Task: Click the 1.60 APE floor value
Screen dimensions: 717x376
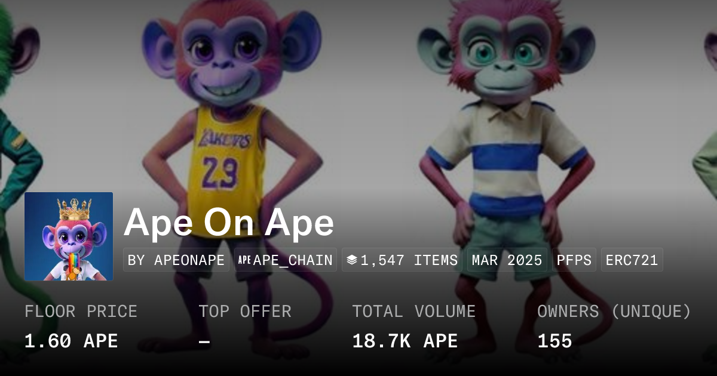Action: tap(71, 341)
